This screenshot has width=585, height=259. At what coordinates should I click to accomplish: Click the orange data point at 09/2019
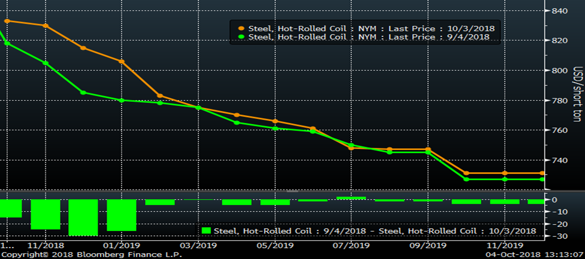click(x=428, y=149)
